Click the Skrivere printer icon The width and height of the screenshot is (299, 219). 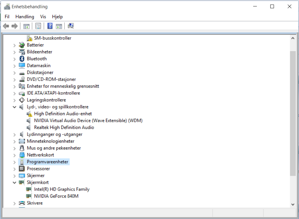coord(22,203)
